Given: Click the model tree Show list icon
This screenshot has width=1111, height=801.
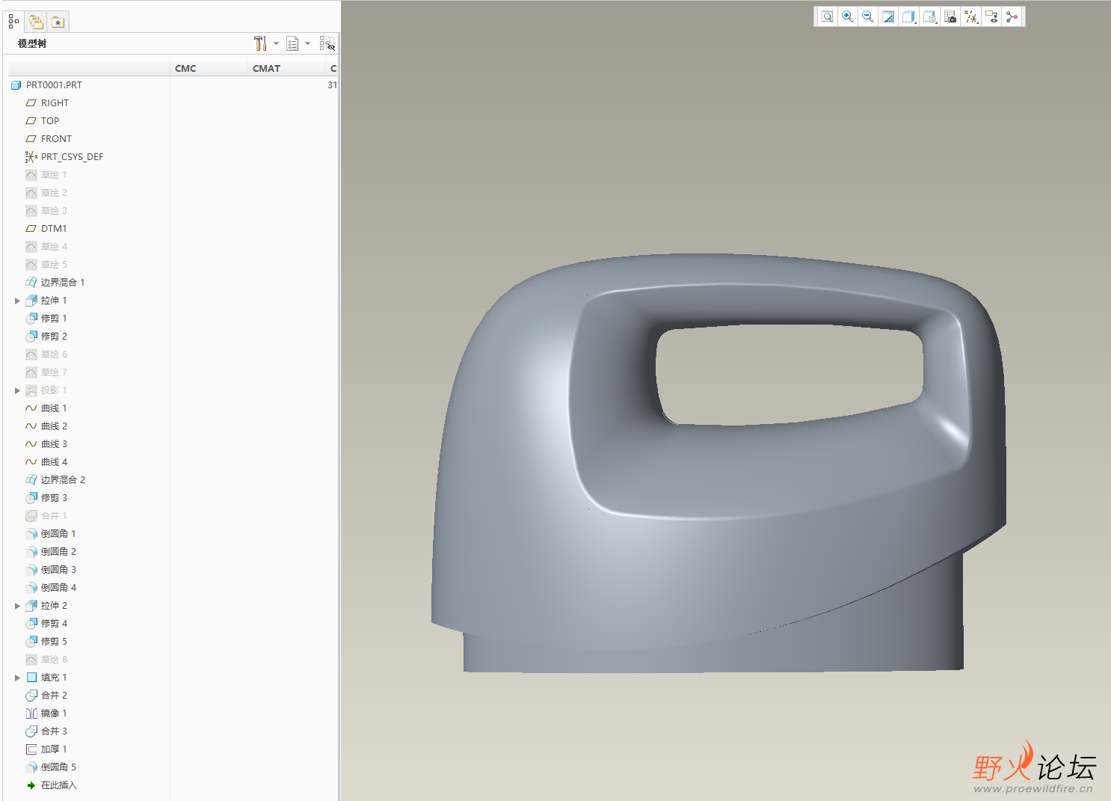Looking at the screenshot, I should point(292,43).
